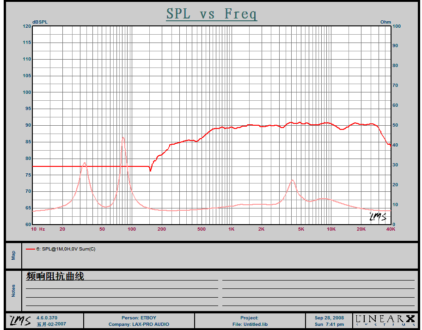Click the LMS logo in the footer
The height and width of the screenshot is (330, 422).
20,321
